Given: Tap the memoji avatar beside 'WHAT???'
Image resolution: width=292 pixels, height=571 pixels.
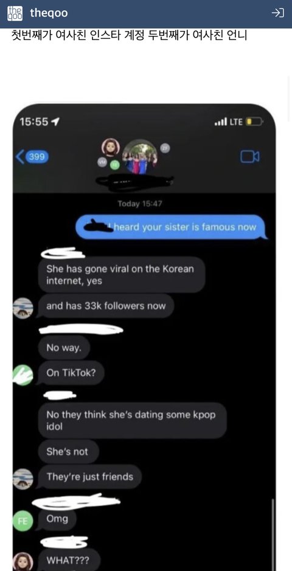Looking at the screenshot, I should coord(23,562).
